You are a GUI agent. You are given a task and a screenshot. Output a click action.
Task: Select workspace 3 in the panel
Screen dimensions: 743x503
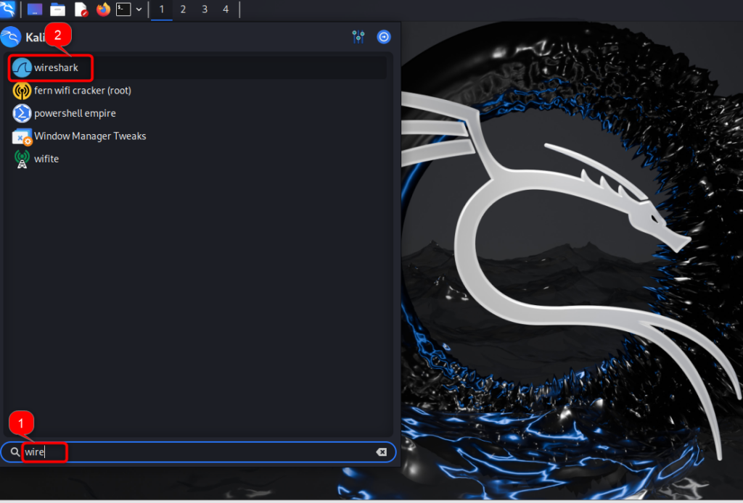(x=204, y=9)
